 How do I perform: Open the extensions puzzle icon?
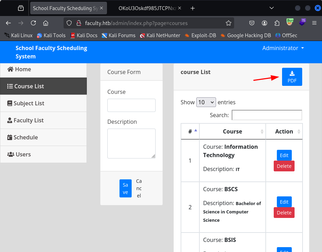(x=277, y=23)
